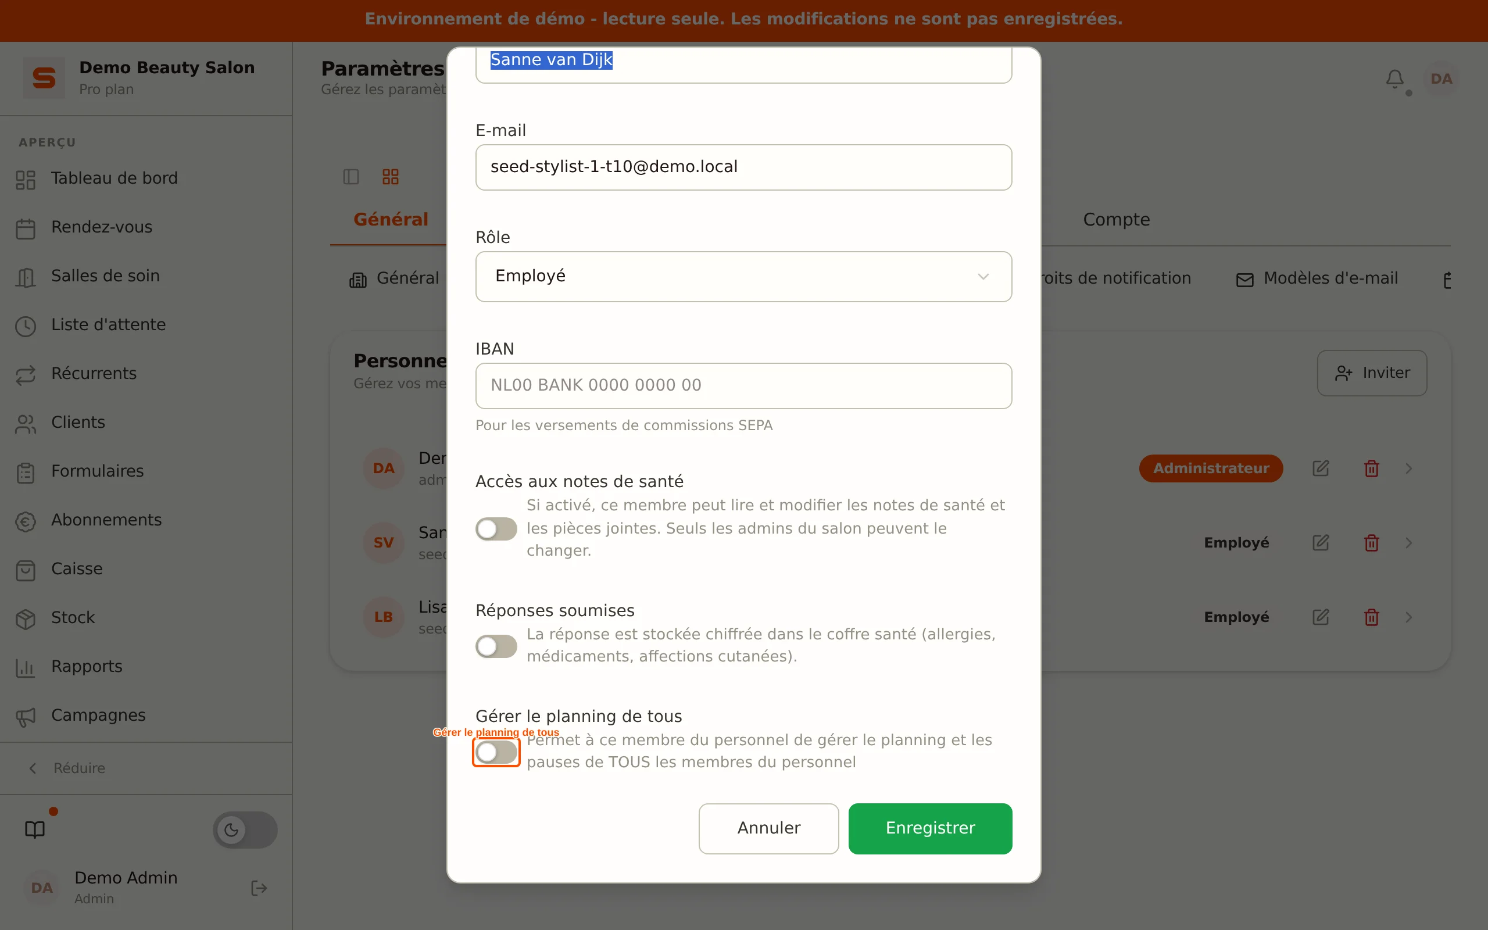1488x930 pixels.
Task: Open Modèles d'e-mail sub-tab
Action: click(x=1317, y=278)
